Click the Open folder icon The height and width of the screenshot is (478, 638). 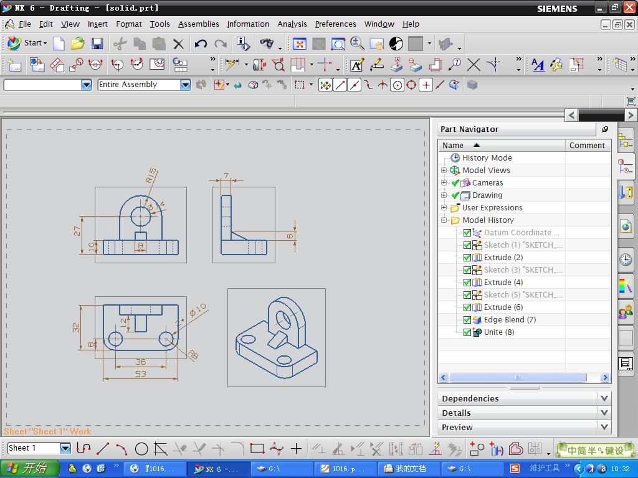(78, 44)
